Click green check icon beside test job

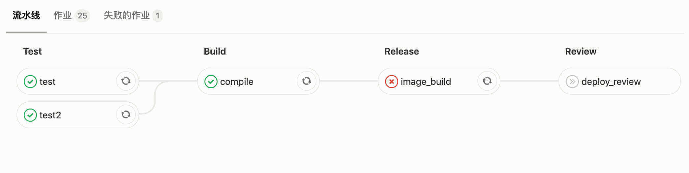pos(30,82)
